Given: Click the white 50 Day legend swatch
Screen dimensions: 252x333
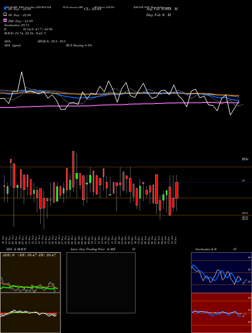Looking at the screenshot, I should [x=5, y=15].
